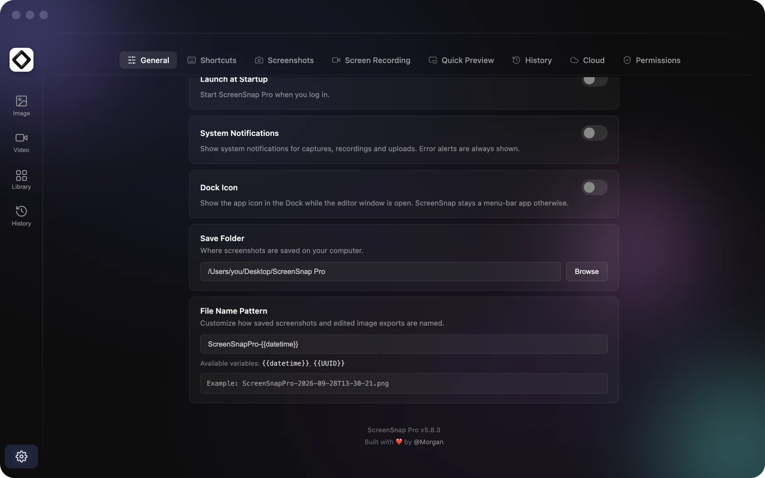Open the Quick Preview tab
Viewport: 765px width, 478px height.
[x=461, y=60]
